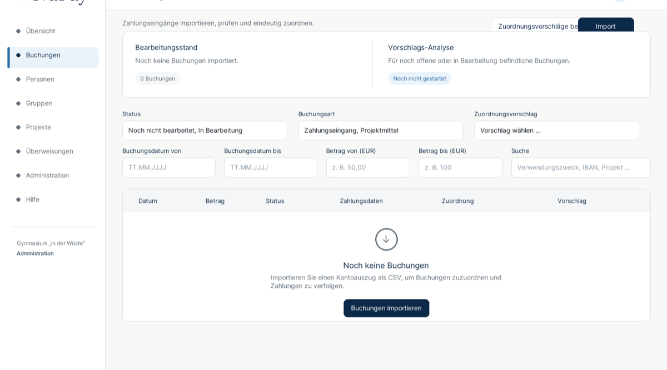This screenshot has width=667, height=370.
Task: Click the Suche field for Verwendungszweck, IBAN
Action: 581,168
